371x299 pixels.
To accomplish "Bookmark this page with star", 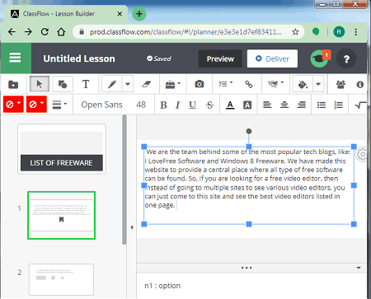I will pyautogui.click(x=295, y=32).
